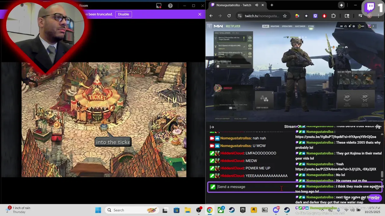Open Task View on the taskbar
This screenshot has height=216, width=385.
[165, 210]
